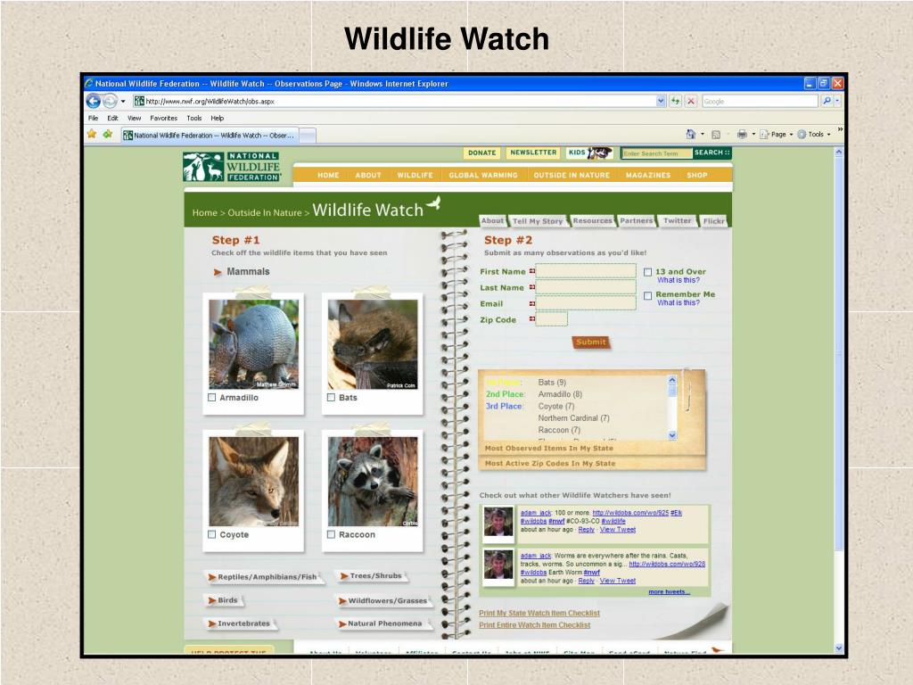The image size is (913, 685).
Task: Click the Add to Favorites icon
Action: (x=108, y=134)
